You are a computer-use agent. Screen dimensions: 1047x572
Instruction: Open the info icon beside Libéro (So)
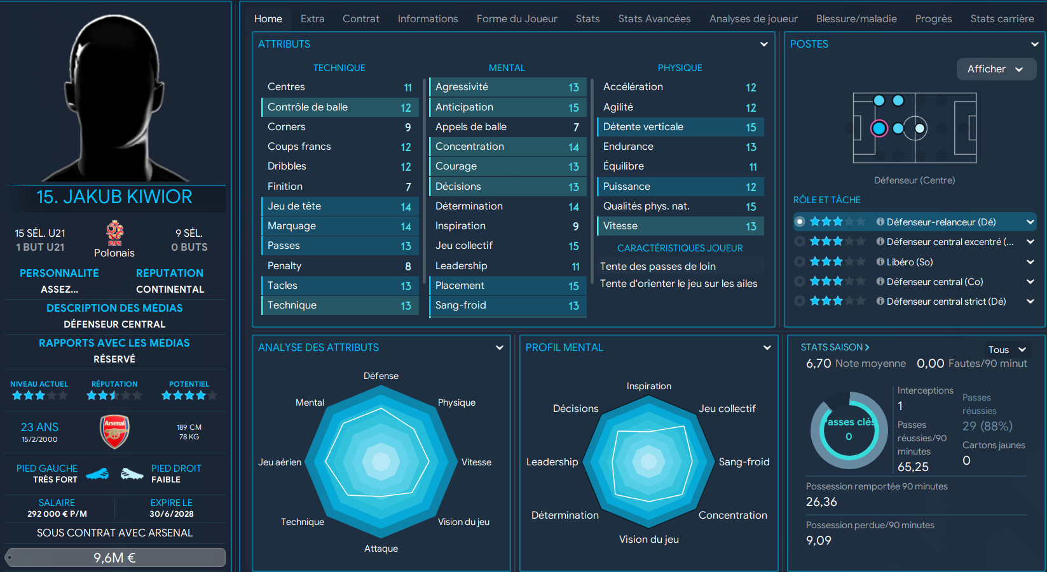[x=880, y=262]
